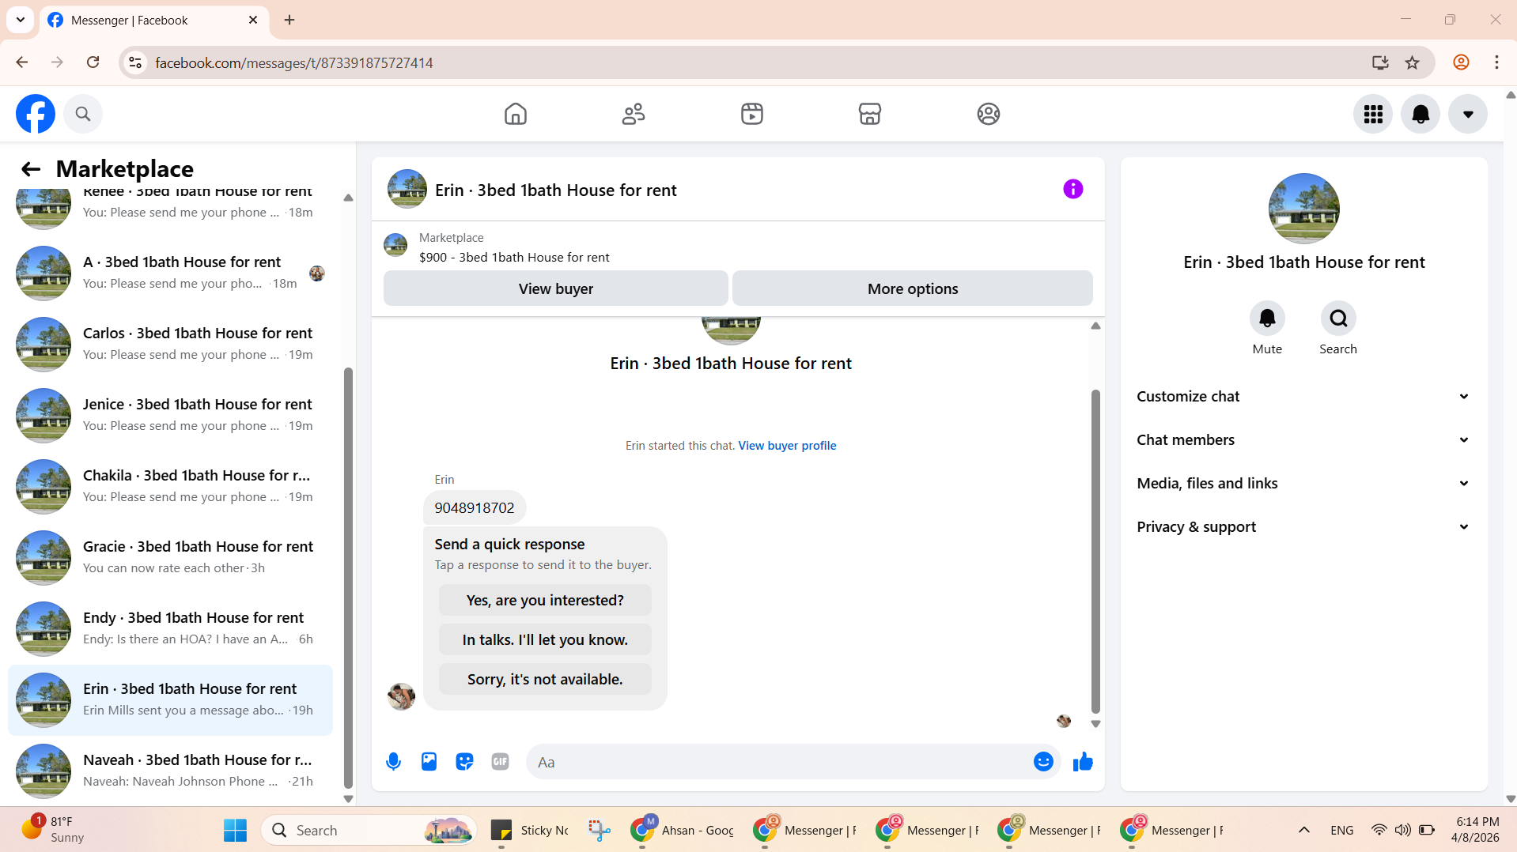Click the $900 listing title in Marketplace banner
The image size is (1517, 852).
(514, 258)
